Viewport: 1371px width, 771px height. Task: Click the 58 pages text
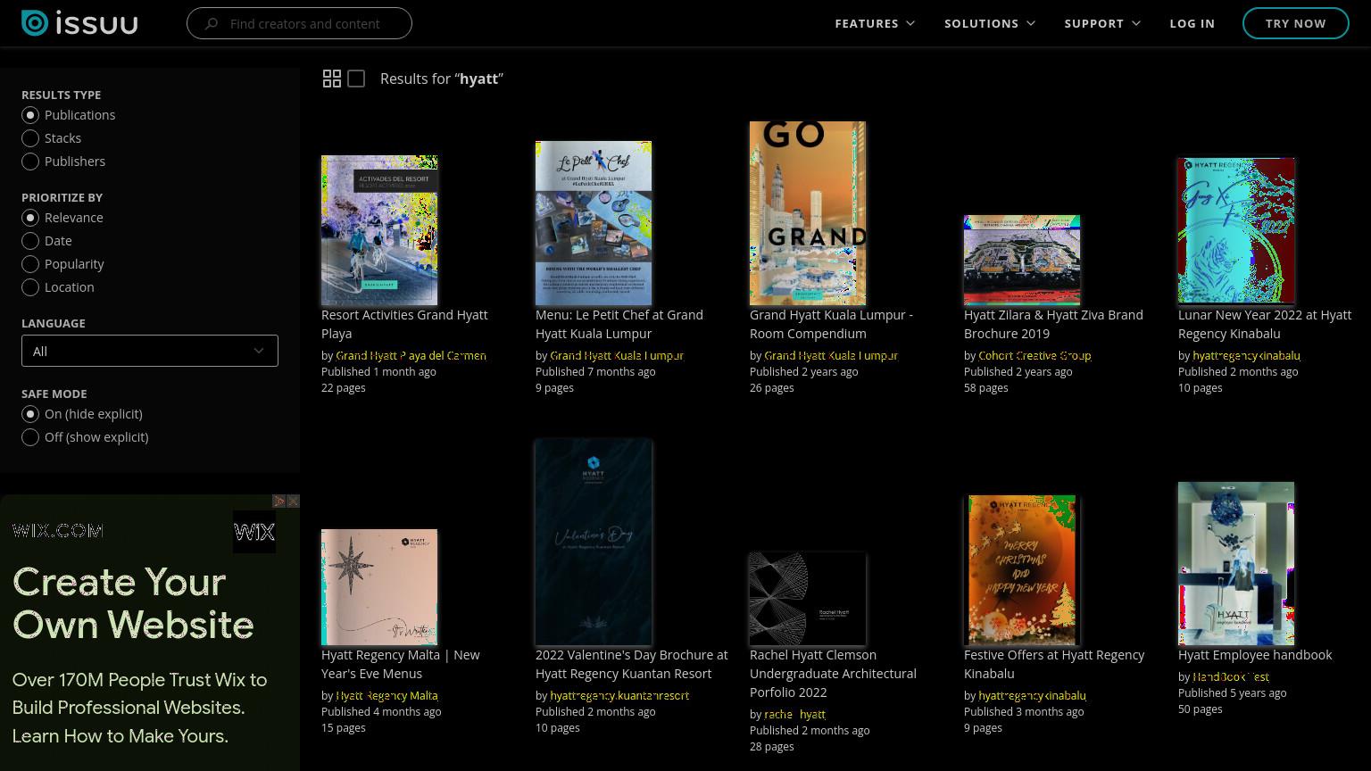[985, 387]
